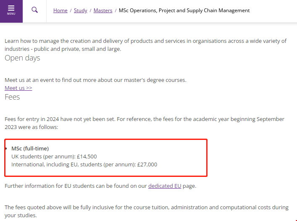
Task: Click the UK students £14,500 fee line
Action: [54, 156]
